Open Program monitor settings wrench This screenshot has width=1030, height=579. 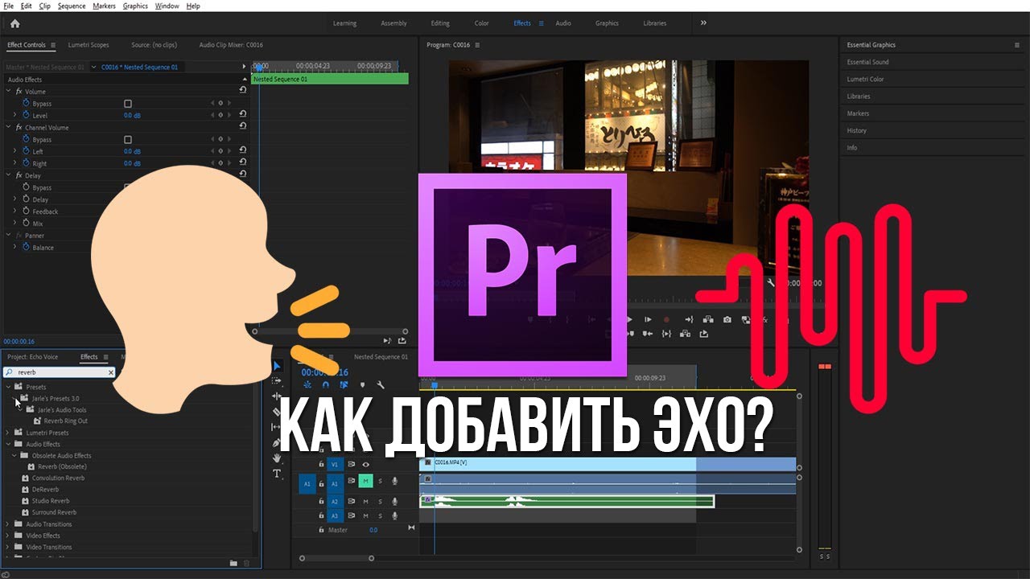pos(771,283)
